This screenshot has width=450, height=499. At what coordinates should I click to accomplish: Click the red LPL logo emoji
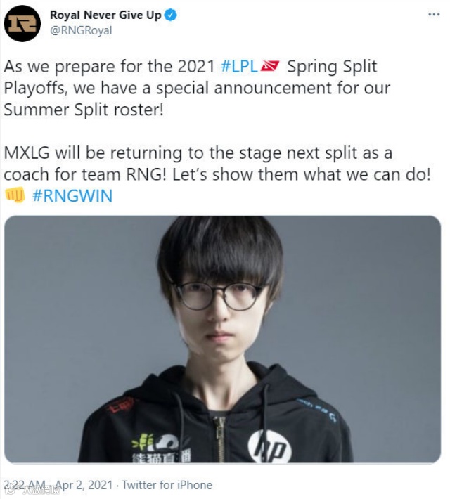point(270,66)
